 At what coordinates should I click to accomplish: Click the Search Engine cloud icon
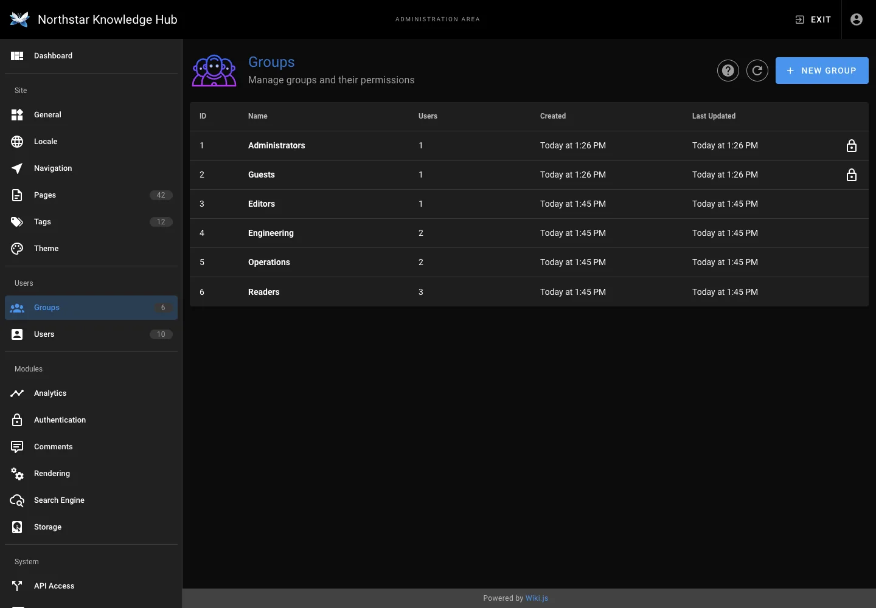(x=17, y=500)
